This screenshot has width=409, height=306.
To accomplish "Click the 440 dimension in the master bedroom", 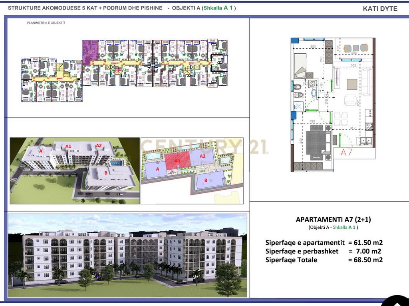I will (301, 141).
